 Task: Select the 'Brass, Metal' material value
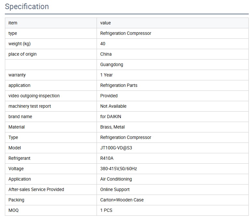(112, 127)
